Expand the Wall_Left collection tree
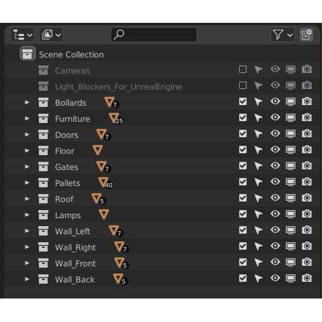The height and width of the screenshot is (322, 322). coord(27,231)
